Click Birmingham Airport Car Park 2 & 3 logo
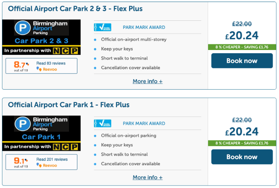 (41, 37)
